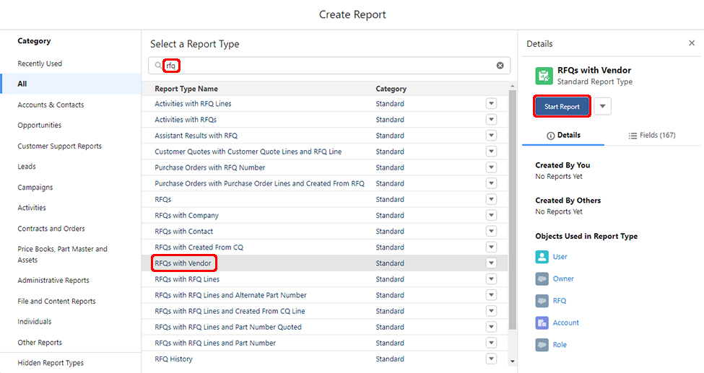Select the Campaigns category

[x=35, y=187]
